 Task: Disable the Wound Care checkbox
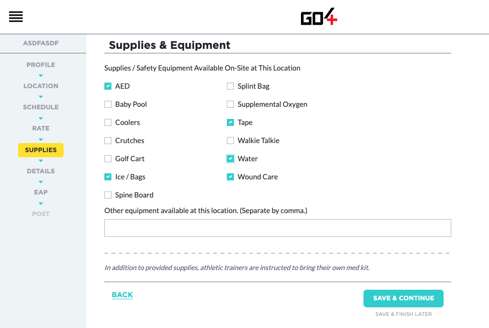tap(230, 177)
